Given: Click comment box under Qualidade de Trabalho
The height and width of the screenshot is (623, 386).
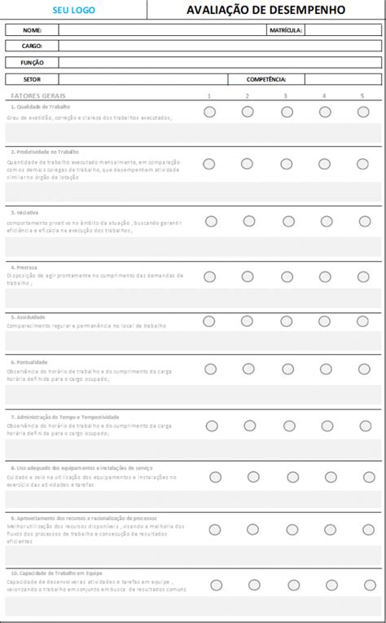Looking at the screenshot, I should coord(193,133).
